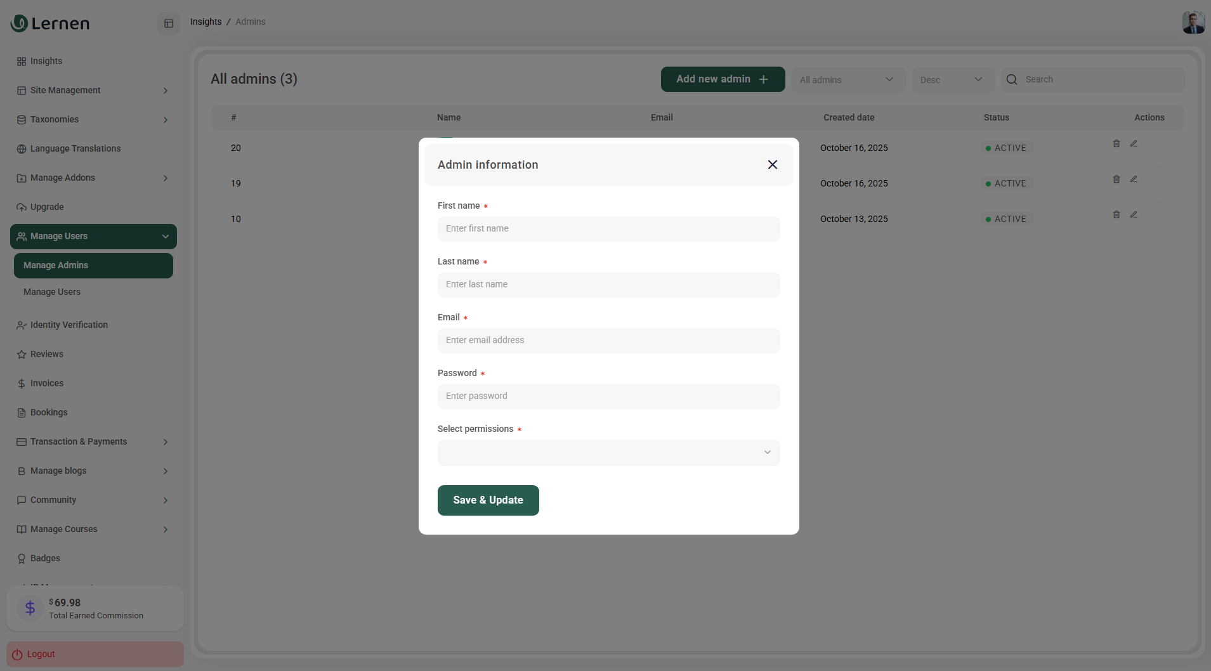Screen dimensions: 1211x671
Task: Close the Admin information dialog
Action: pos(772,165)
